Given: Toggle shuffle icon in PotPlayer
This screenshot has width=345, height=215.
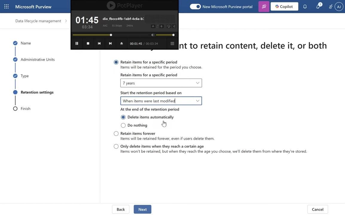Looking at the screenshot, I should click(174, 26).
